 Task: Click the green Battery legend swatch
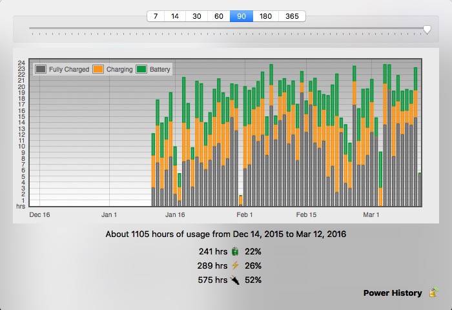141,69
